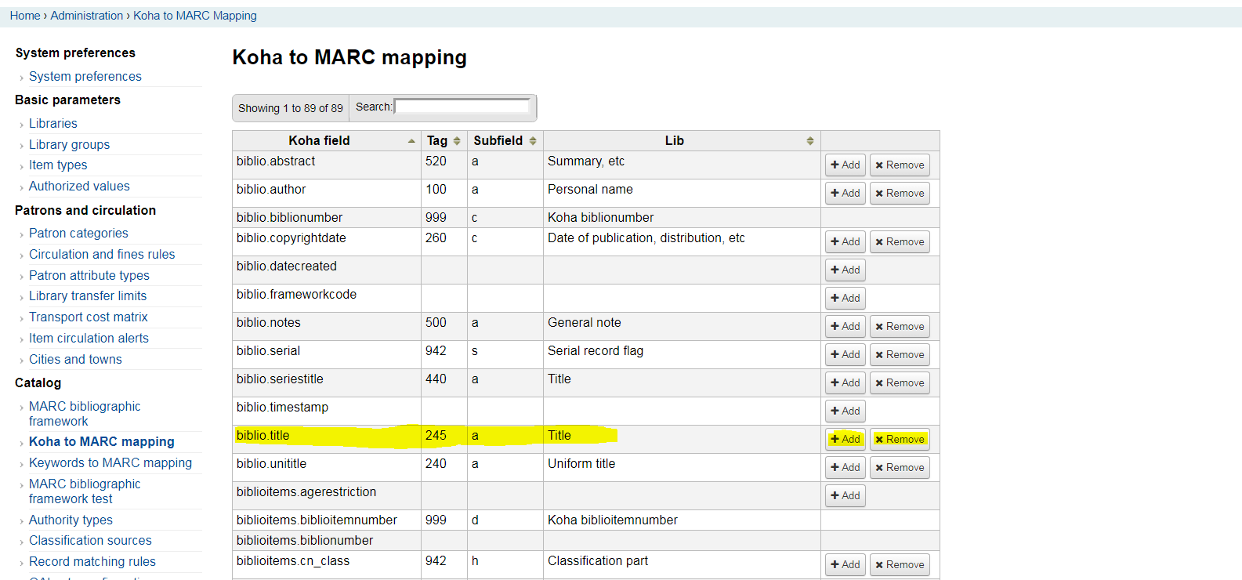Remove mapping for biblio.abstract
Screen dimensions: 1242x580
(x=900, y=165)
